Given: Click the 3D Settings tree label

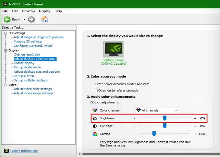Looking at the screenshot, I should click(17, 33).
